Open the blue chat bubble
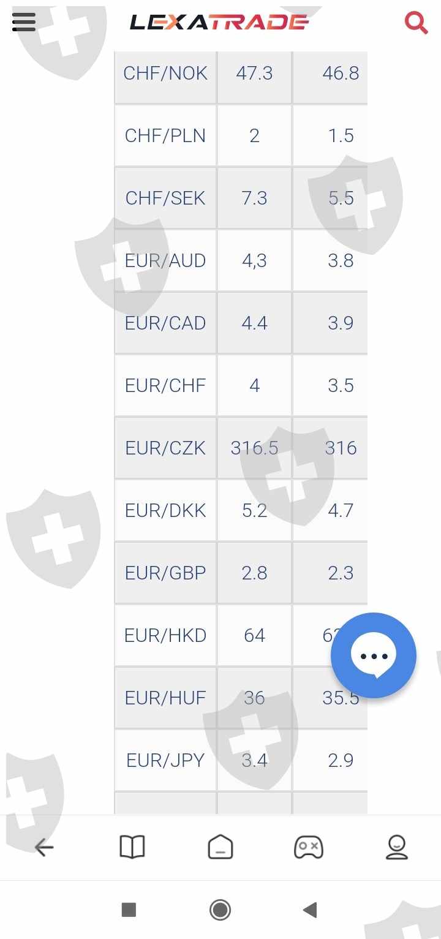Image resolution: width=441 pixels, height=939 pixels. pyautogui.click(x=373, y=655)
